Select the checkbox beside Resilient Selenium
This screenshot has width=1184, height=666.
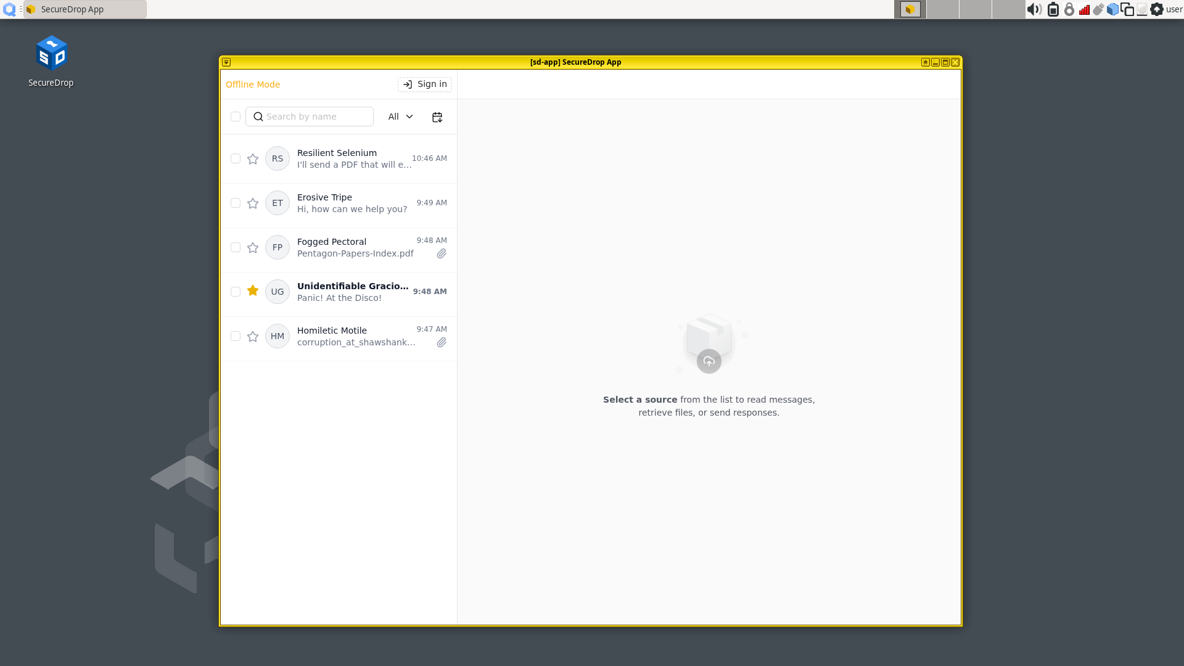pyautogui.click(x=235, y=158)
